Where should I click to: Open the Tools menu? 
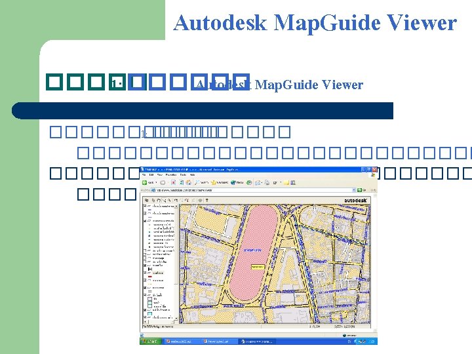click(183, 174)
